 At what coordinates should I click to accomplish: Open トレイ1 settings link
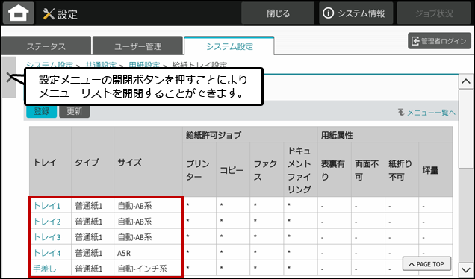point(47,206)
